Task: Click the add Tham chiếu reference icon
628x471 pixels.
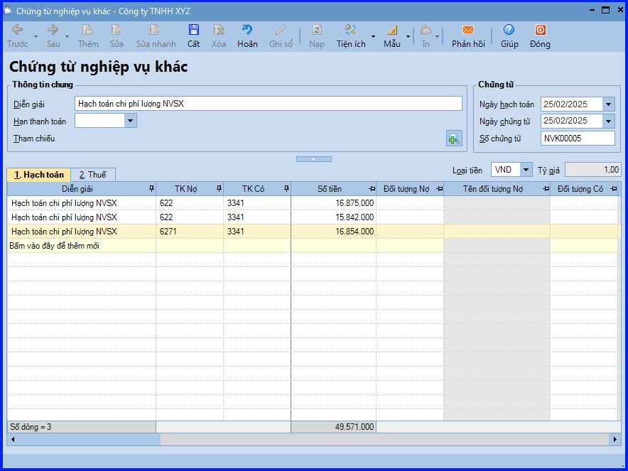Action: 454,139
